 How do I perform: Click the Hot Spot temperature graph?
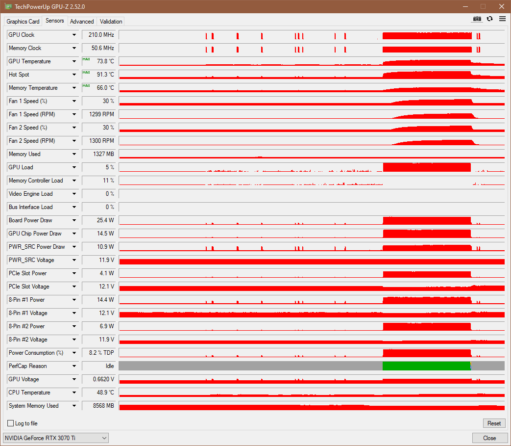pos(312,75)
